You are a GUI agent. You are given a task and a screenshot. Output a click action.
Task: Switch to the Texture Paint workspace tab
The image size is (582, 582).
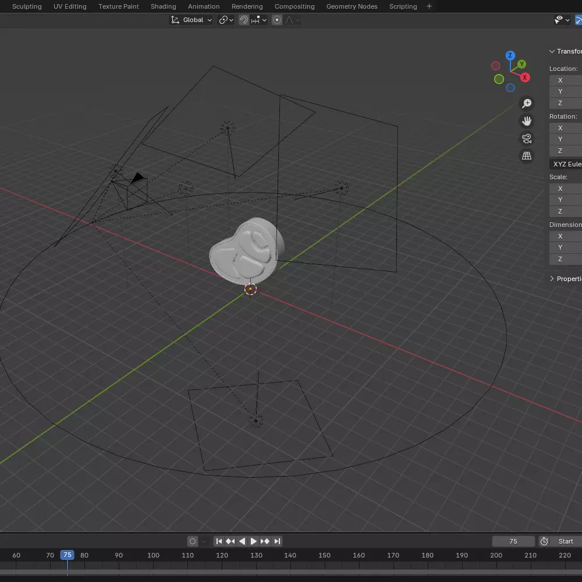[x=118, y=6]
